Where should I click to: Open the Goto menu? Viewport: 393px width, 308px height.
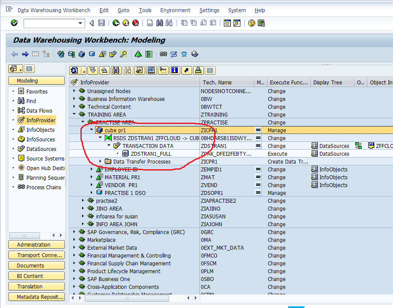[123, 10]
